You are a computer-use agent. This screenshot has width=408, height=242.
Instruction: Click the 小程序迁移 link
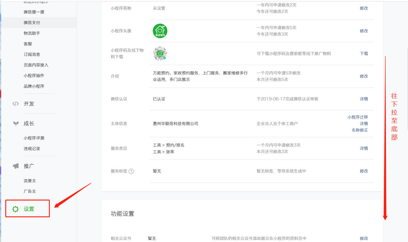(358, 117)
